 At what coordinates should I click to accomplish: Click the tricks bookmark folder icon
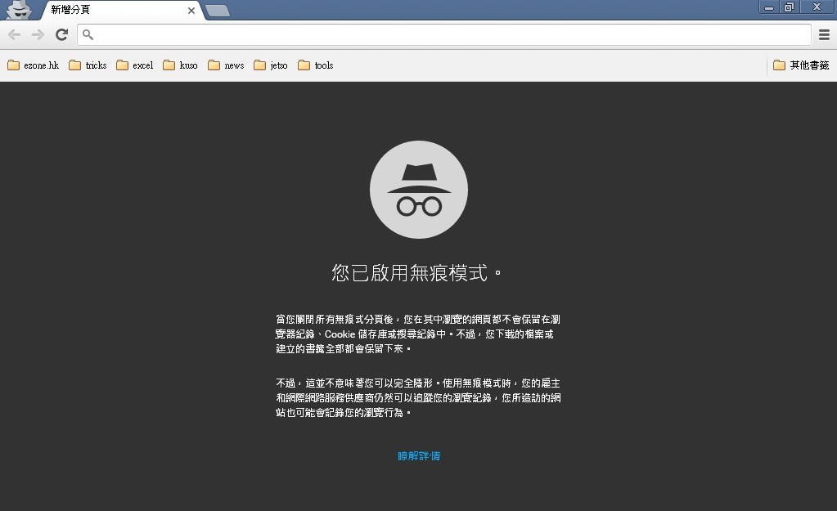pyautogui.click(x=73, y=65)
